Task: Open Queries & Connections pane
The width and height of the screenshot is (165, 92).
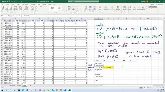Action: tap(41, 7)
